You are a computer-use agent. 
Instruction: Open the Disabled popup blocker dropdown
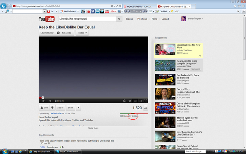coord(169,11)
